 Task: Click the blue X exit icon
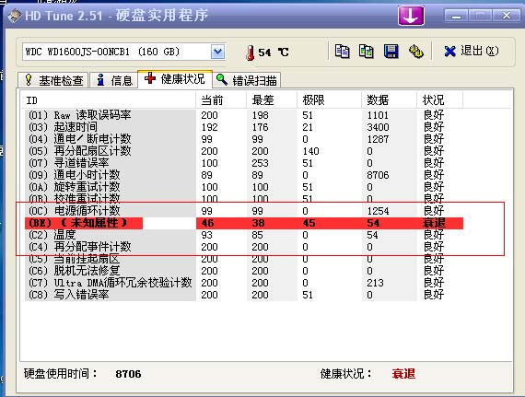(449, 52)
